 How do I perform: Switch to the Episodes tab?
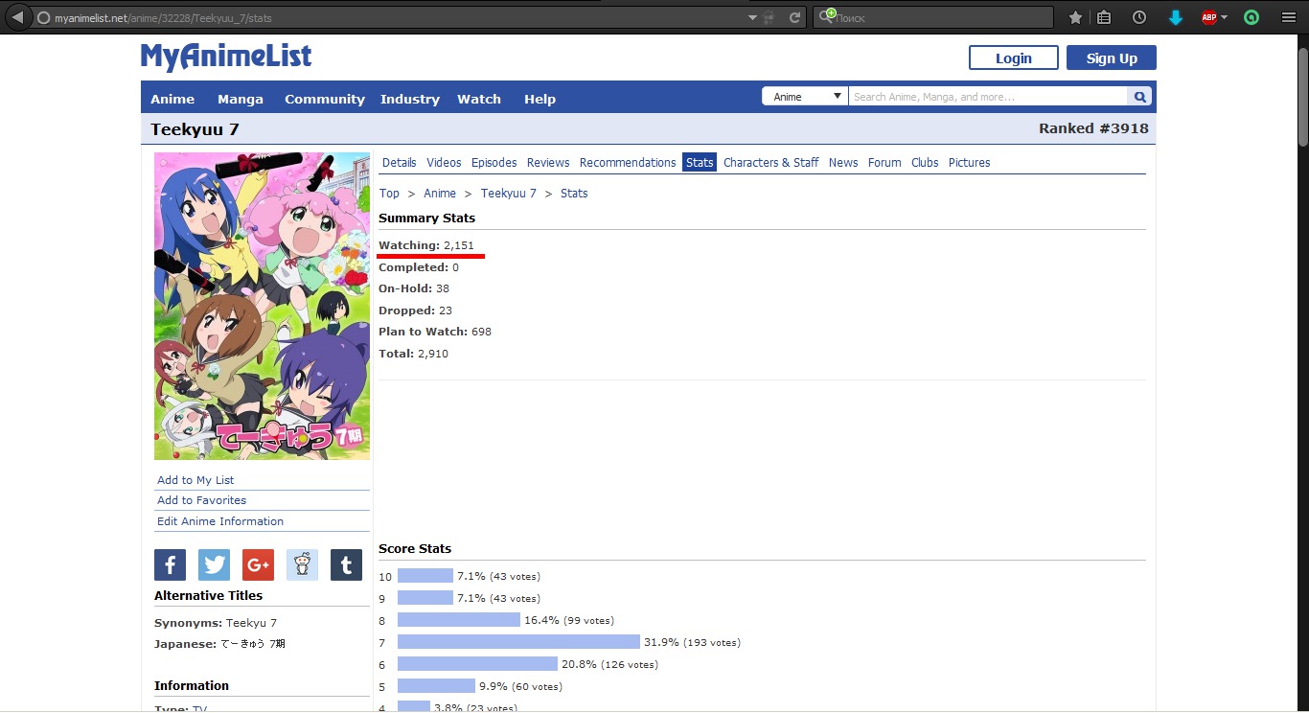494,163
